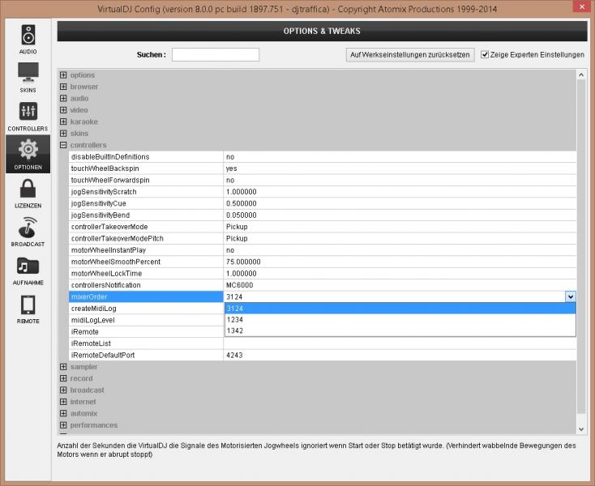Expand the sampler category
The image size is (595, 486).
63,367
